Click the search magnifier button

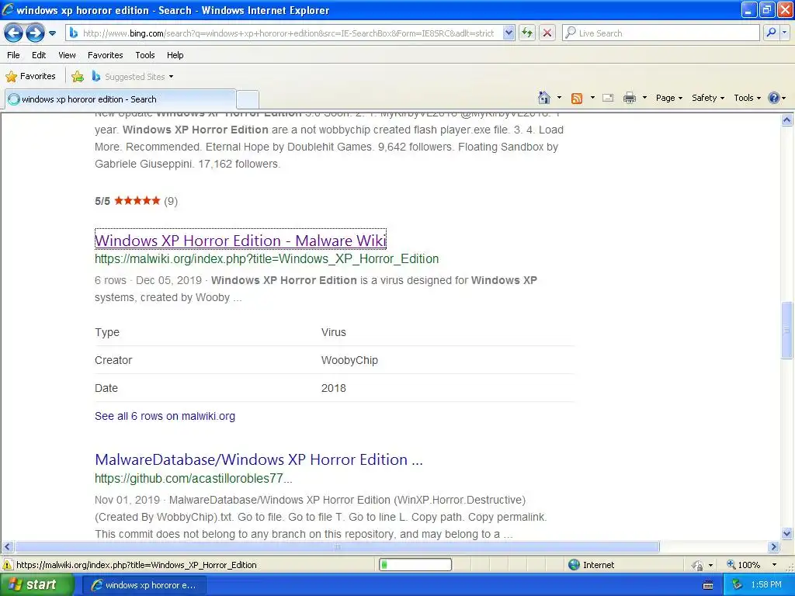coord(771,33)
